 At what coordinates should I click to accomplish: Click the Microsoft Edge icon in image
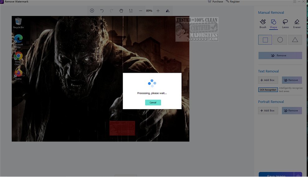pyautogui.click(x=18, y=41)
